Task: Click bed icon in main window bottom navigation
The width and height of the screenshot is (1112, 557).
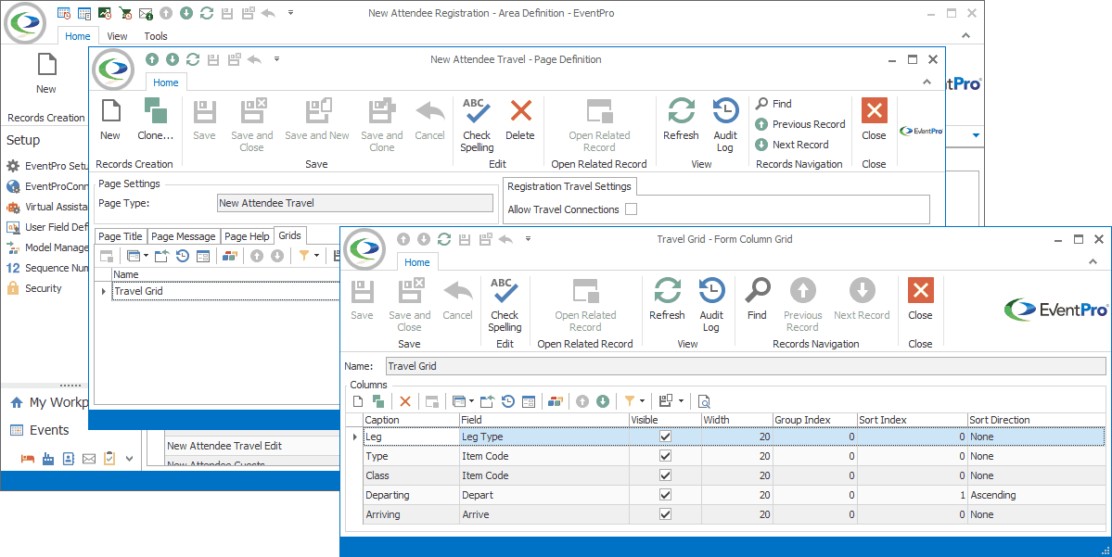Action: 28,459
